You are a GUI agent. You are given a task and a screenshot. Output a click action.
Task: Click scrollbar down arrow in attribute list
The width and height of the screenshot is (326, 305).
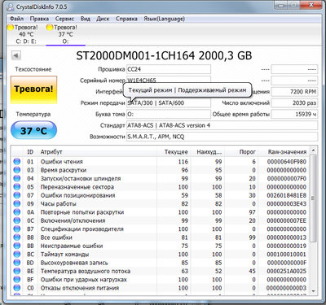pyautogui.click(x=313, y=291)
